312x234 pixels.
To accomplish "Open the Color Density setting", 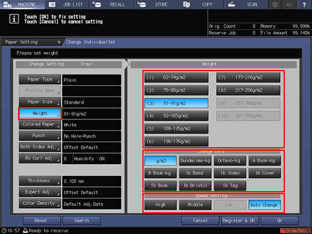I will pos(40,203).
